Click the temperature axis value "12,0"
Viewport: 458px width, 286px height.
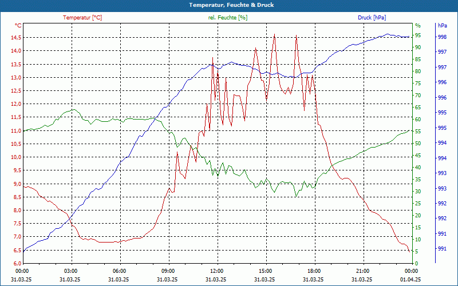[16, 104]
